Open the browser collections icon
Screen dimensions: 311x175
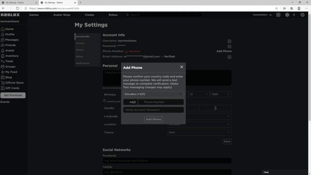click(x=292, y=8)
